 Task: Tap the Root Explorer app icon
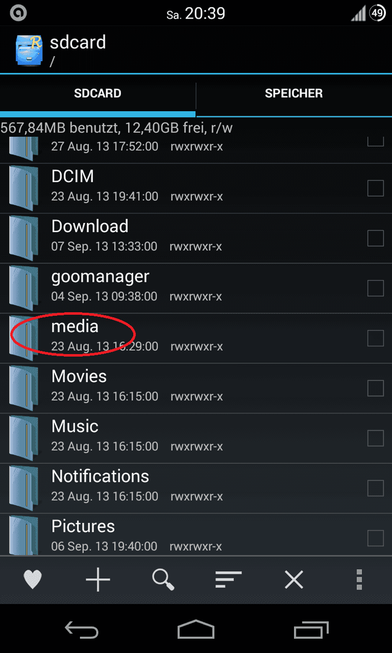pos(28,50)
